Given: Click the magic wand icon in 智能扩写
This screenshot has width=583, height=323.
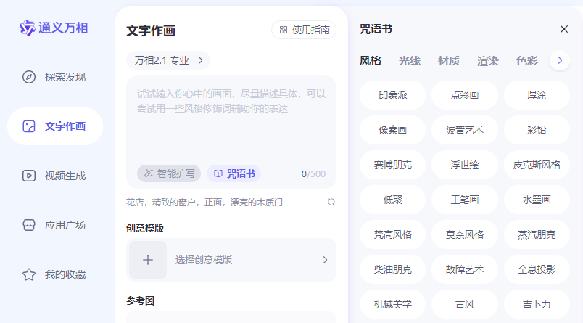Looking at the screenshot, I should (x=149, y=173).
